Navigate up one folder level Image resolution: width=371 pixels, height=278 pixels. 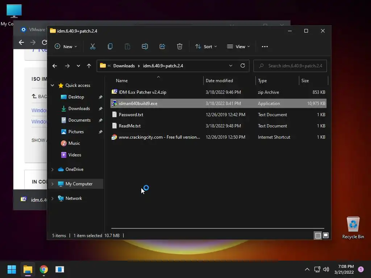pos(89,66)
